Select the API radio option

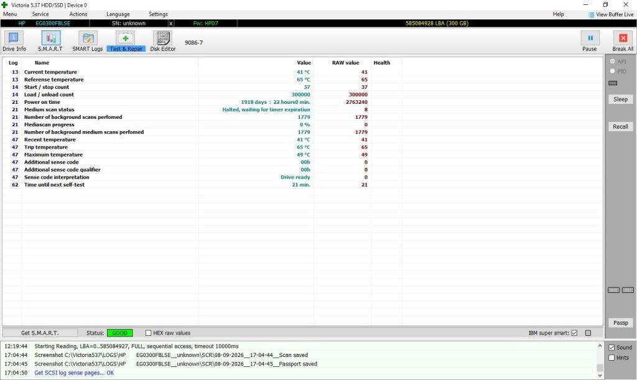click(x=613, y=62)
